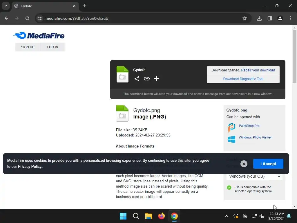Open the Chrome profile icon
297x223 pixels.
(x=280, y=18)
